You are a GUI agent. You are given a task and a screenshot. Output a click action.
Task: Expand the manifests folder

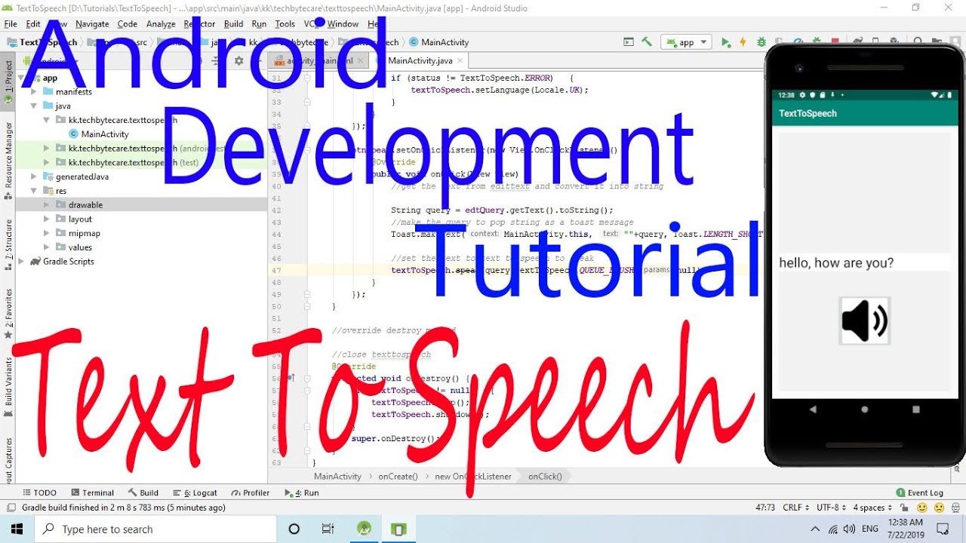click(x=34, y=92)
